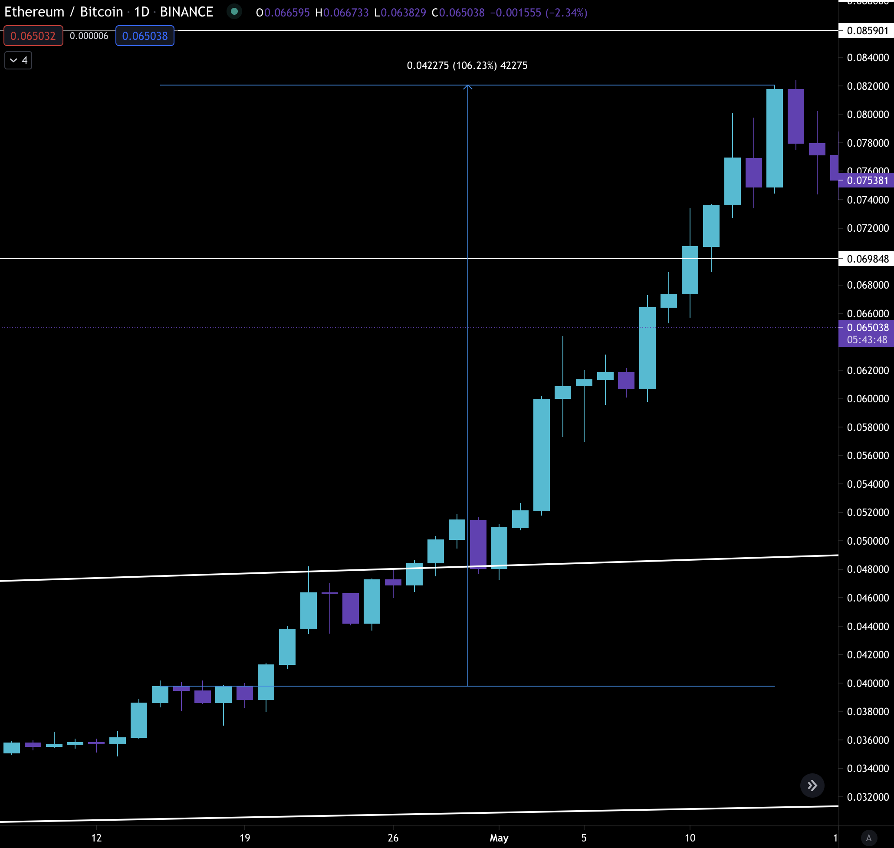Click the red sell price 0.065032

(33, 36)
